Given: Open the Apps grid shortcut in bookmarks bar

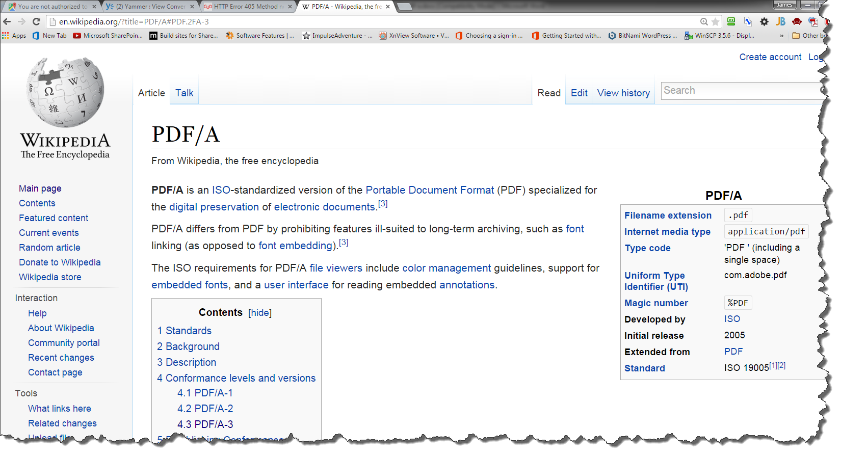Looking at the screenshot, I should (14, 36).
